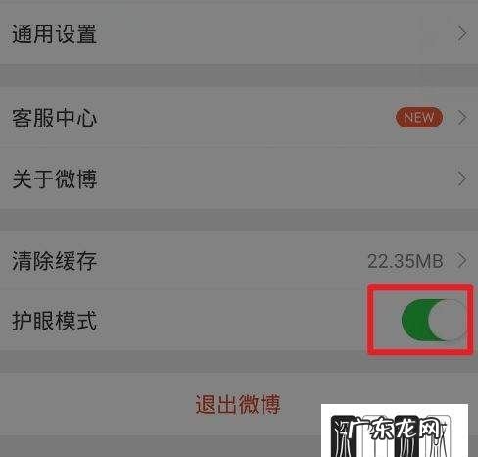Screen dimensions: 478x457
Task: Tap the 护眼模式 eye protection label
Action: (x=54, y=321)
